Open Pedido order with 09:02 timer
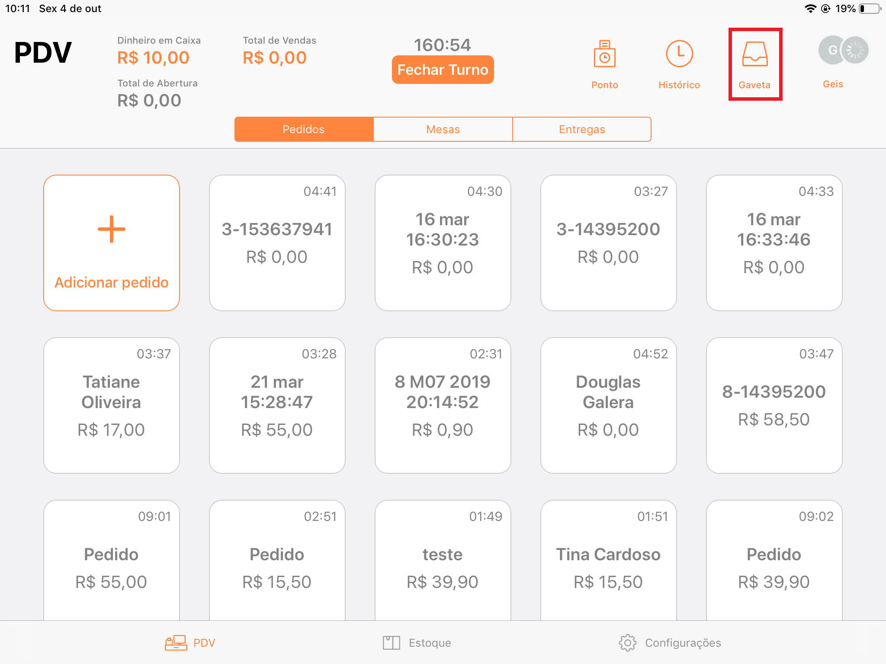This screenshot has height=664, width=886. [x=774, y=560]
